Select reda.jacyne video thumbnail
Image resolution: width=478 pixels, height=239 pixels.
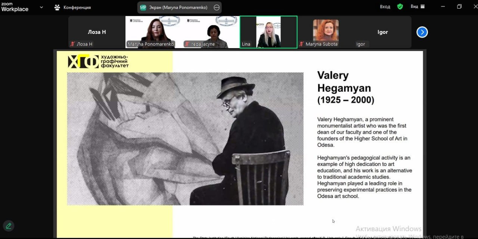click(211, 32)
